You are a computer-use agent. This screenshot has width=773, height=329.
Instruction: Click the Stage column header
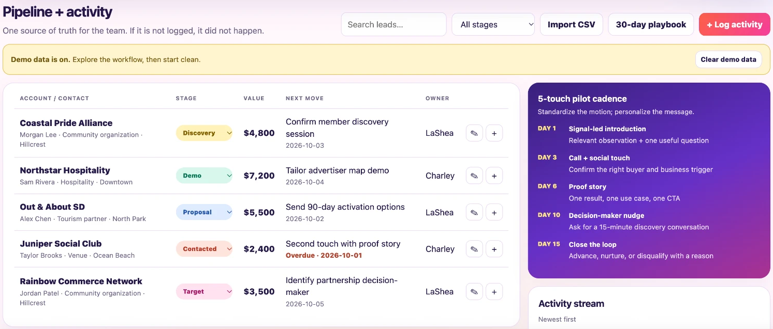pyautogui.click(x=186, y=98)
